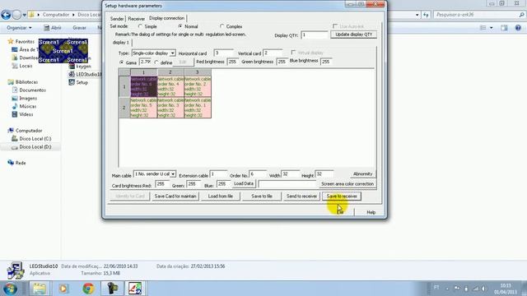Click the Abnormity button
The width and height of the screenshot is (527, 296).
[x=362, y=173]
